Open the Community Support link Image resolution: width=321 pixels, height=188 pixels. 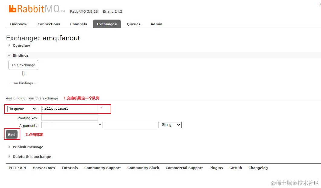point(102,168)
